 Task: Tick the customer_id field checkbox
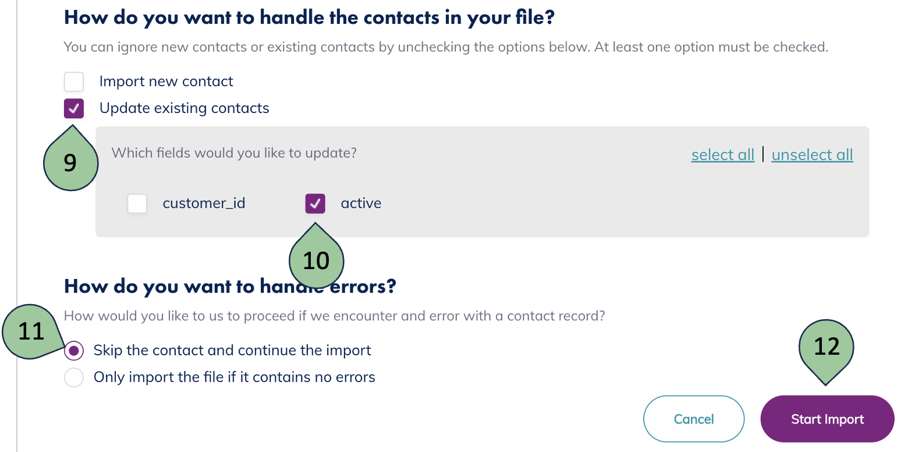(x=137, y=204)
